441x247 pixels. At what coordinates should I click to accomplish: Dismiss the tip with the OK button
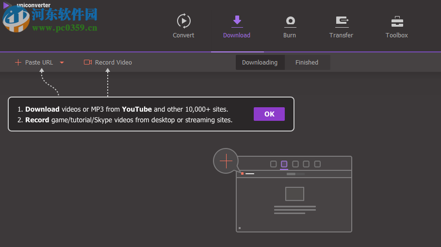[x=269, y=114]
